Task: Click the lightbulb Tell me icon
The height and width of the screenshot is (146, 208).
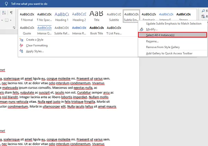Action: pyautogui.click(x=6, y=4)
